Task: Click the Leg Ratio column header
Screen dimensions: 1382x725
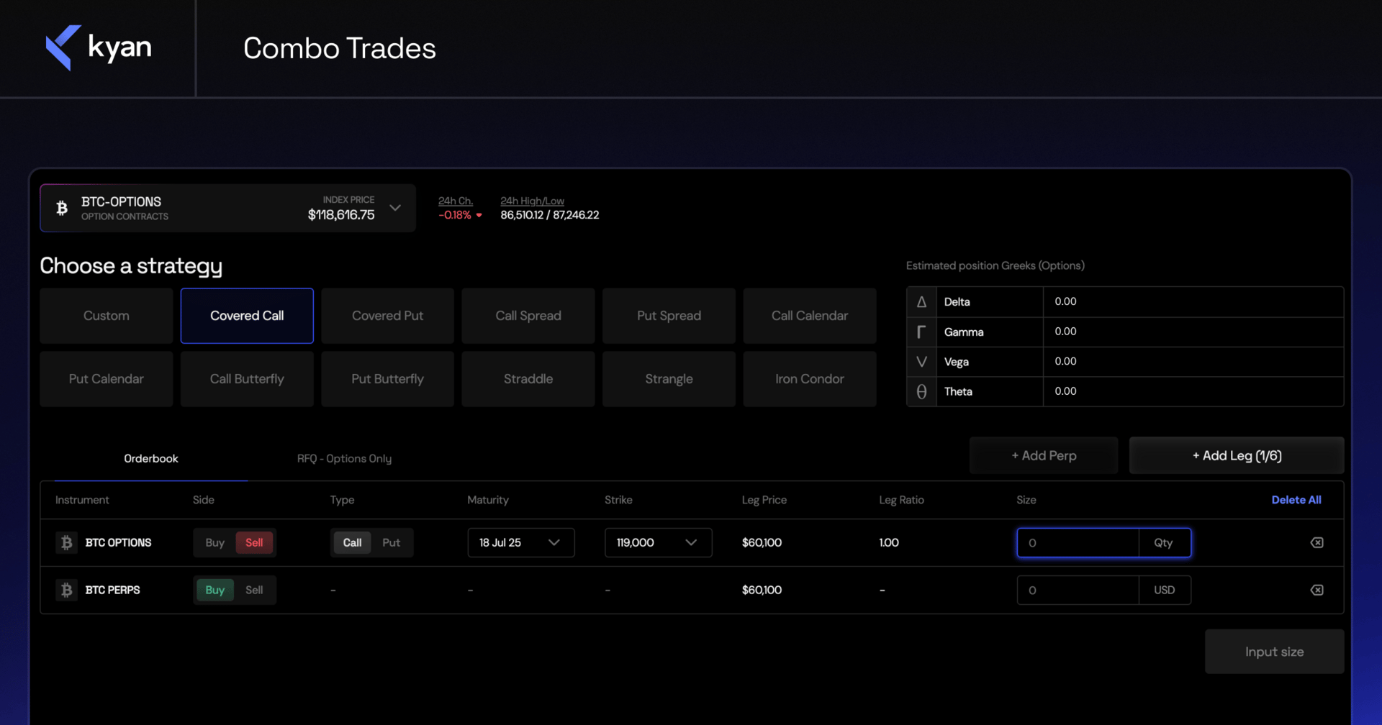Action: (901, 500)
